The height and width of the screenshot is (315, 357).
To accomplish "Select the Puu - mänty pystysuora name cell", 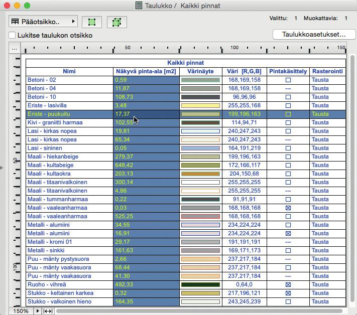I will [69, 259].
